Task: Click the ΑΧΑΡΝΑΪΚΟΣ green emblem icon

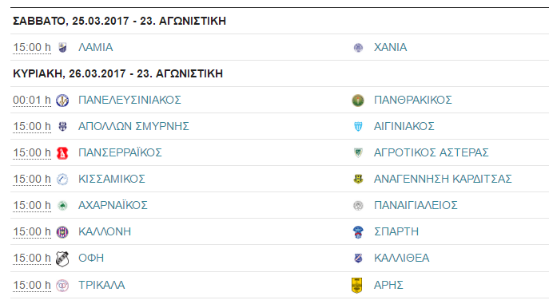Action: 62,206
